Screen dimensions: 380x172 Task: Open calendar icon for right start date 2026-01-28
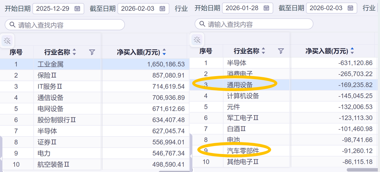click(266, 8)
